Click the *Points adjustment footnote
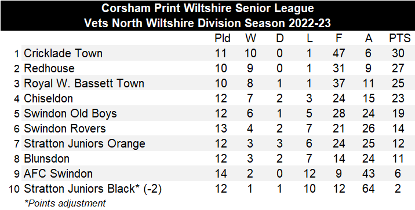The height and width of the screenshot is (210, 415). pos(65,204)
